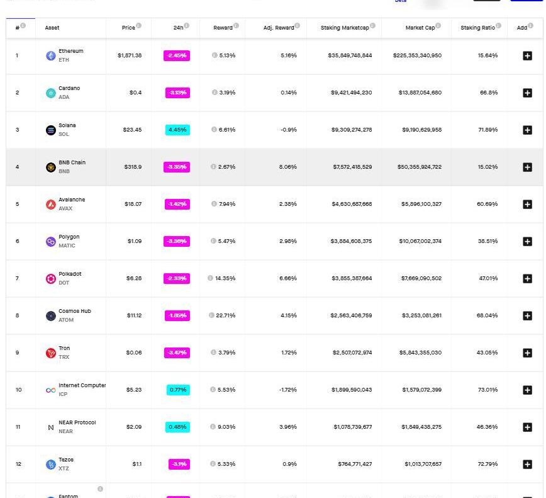Click the Avalanche AVAX logo icon
The height and width of the screenshot is (498, 546).
[51, 204]
